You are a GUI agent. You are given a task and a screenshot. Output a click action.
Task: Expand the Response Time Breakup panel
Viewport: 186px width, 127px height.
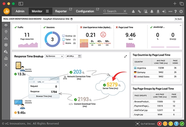click(126, 56)
